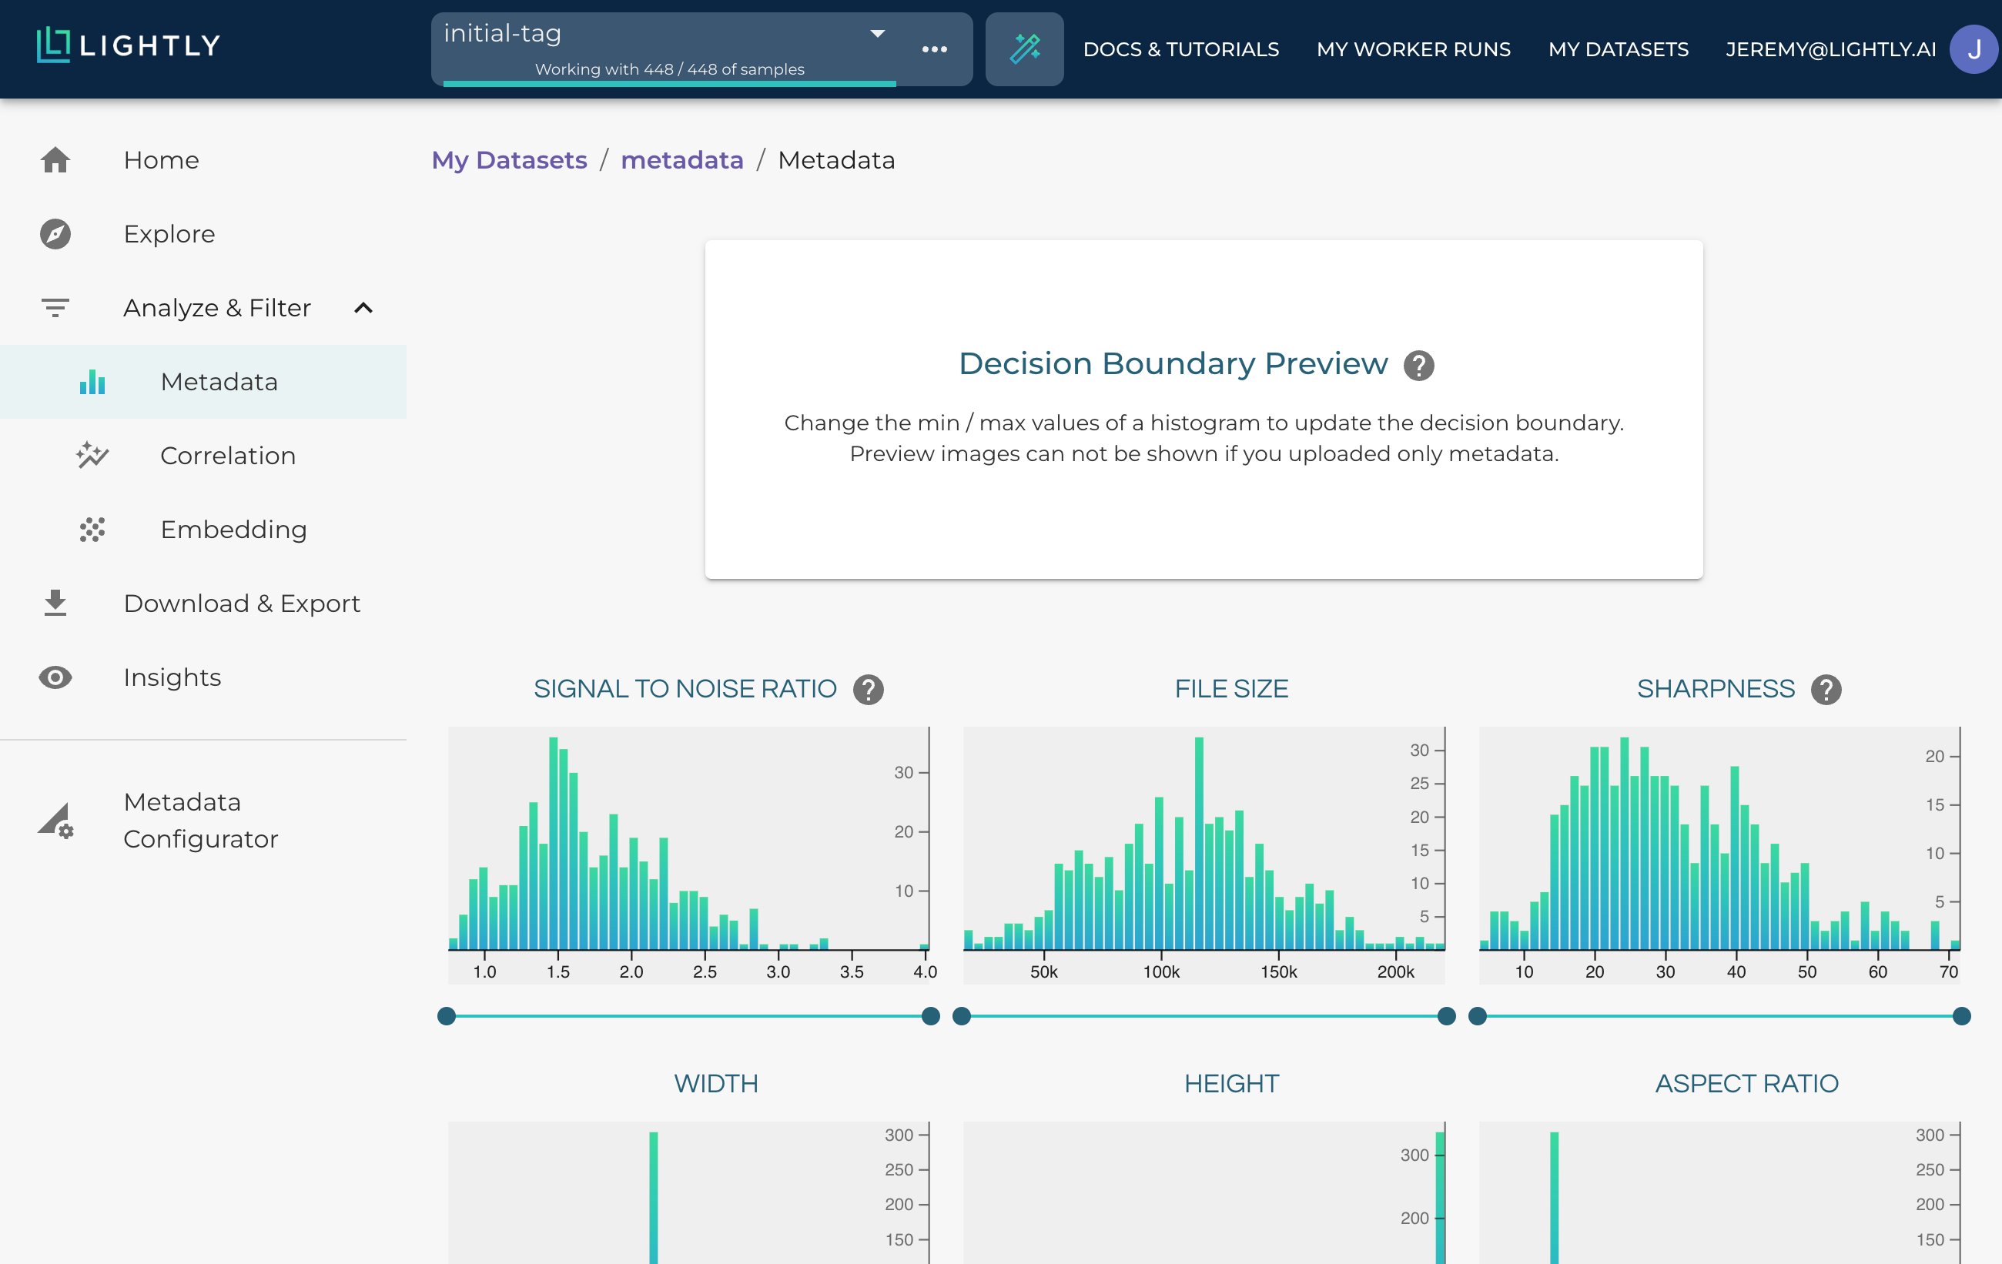2002x1264 pixels.
Task: Open the Embedding page
Action: pyautogui.click(x=233, y=530)
